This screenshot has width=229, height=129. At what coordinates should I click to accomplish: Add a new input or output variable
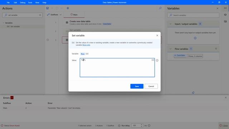point(195,38)
